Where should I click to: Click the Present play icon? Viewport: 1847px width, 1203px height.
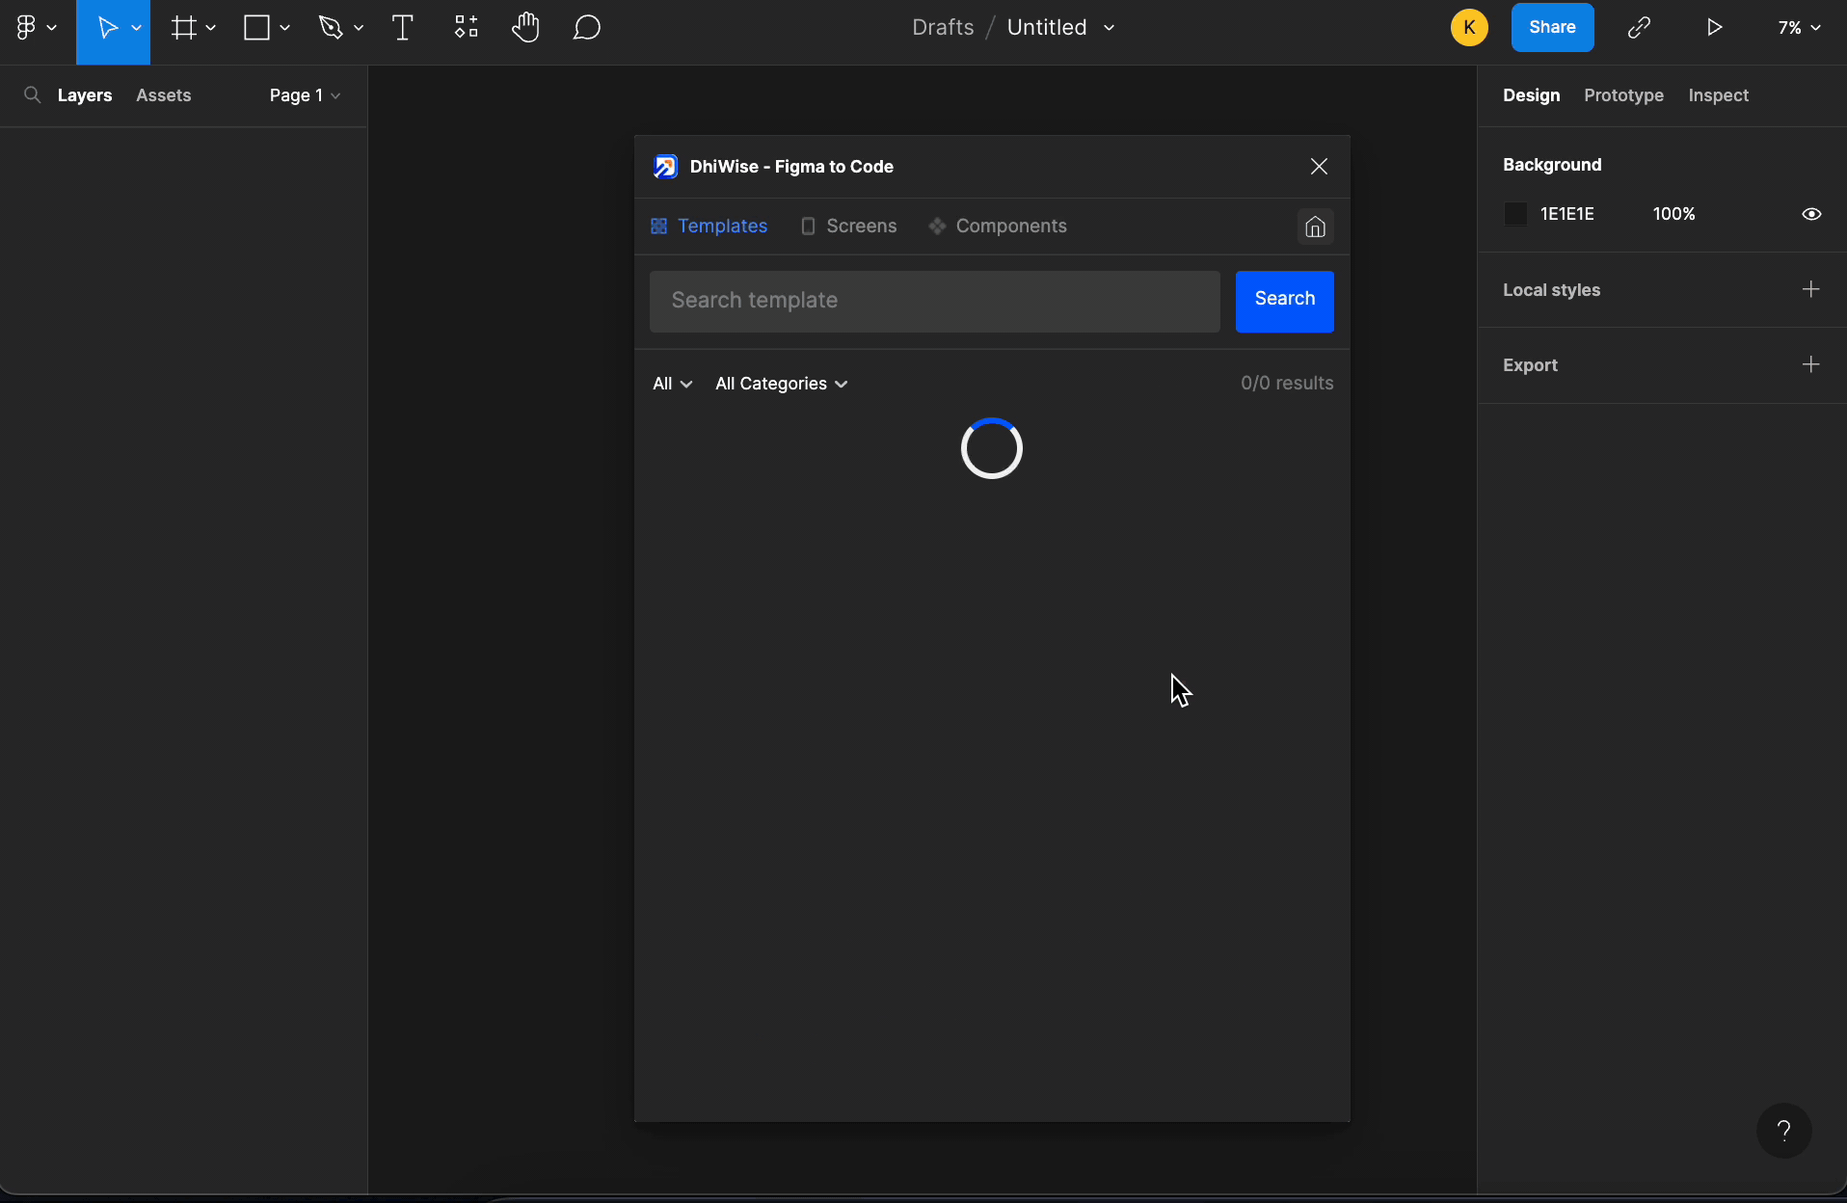tap(1714, 28)
